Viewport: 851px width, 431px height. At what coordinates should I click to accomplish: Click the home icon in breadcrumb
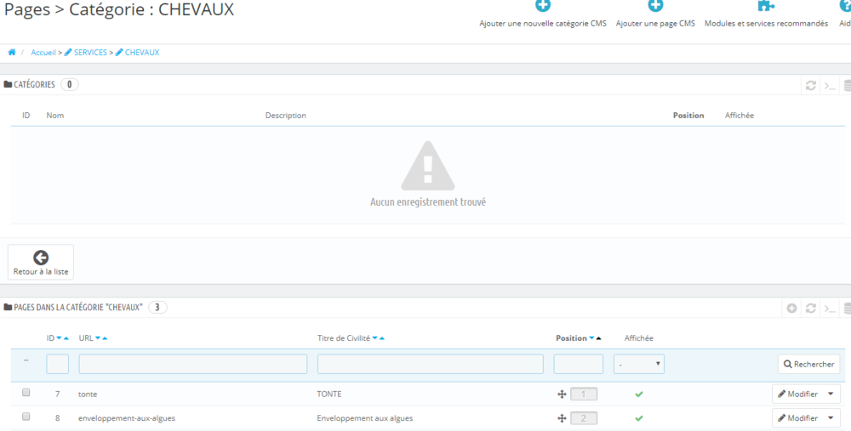pyautogui.click(x=12, y=53)
